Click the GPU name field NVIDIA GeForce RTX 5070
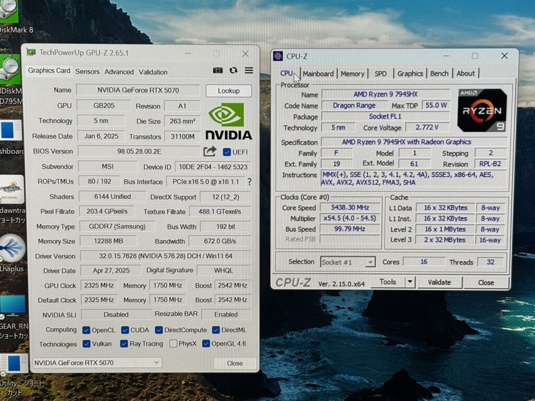Screen dimensions: 535x401 138,90
